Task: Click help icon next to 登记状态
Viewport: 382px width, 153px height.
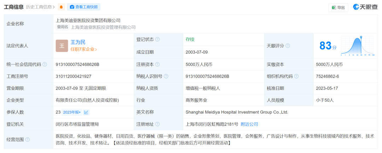Action: [x=157, y=39]
